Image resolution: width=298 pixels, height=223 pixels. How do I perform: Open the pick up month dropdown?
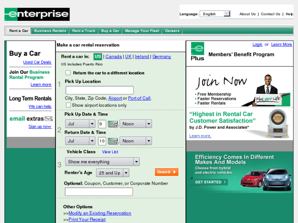(x=80, y=124)
